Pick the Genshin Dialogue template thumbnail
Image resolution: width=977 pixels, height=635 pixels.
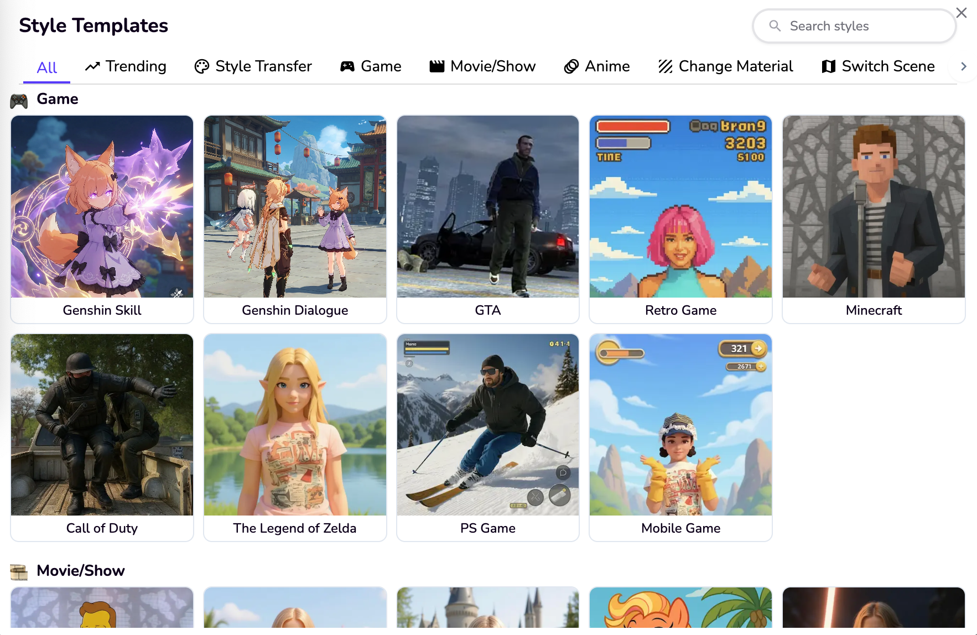click(295, 206)
